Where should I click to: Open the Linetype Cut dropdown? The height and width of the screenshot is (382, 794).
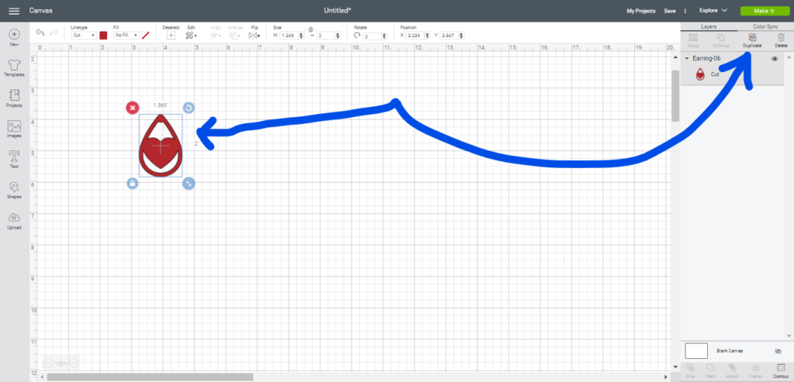coord(83,36)
